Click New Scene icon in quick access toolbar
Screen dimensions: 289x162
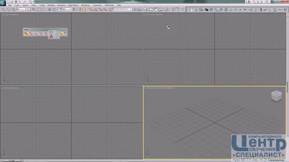(x=9, y=2)
